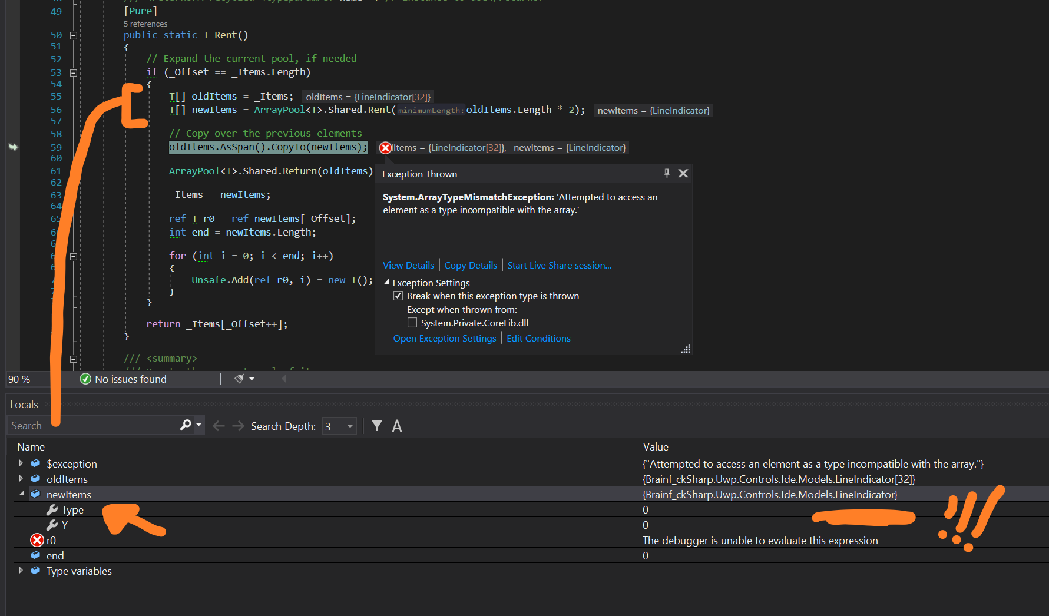Click the Locals search magnifier icon
Image resolution: width=1049 pixels, height=616 pixels.
[x=186, y=425]
